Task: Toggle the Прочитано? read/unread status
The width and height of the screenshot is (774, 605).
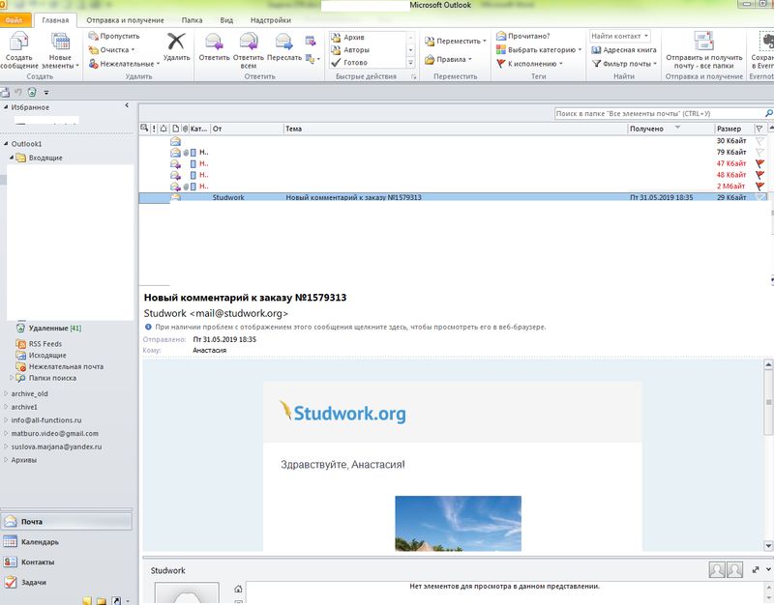Action: click(528, 36)
